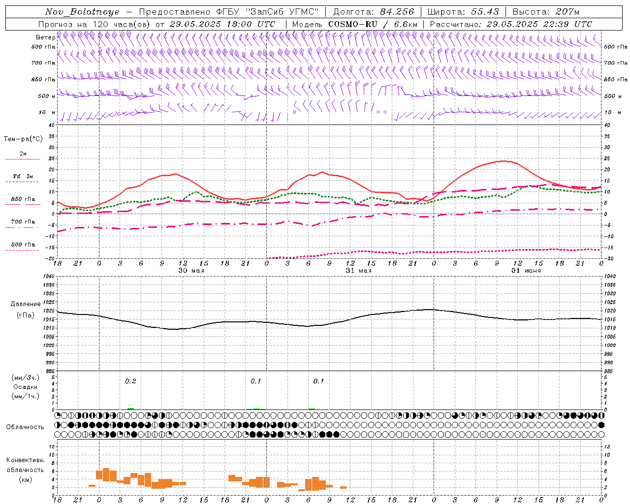
Task: Click the 10 м wind level label on left
Action: point(47,113)
